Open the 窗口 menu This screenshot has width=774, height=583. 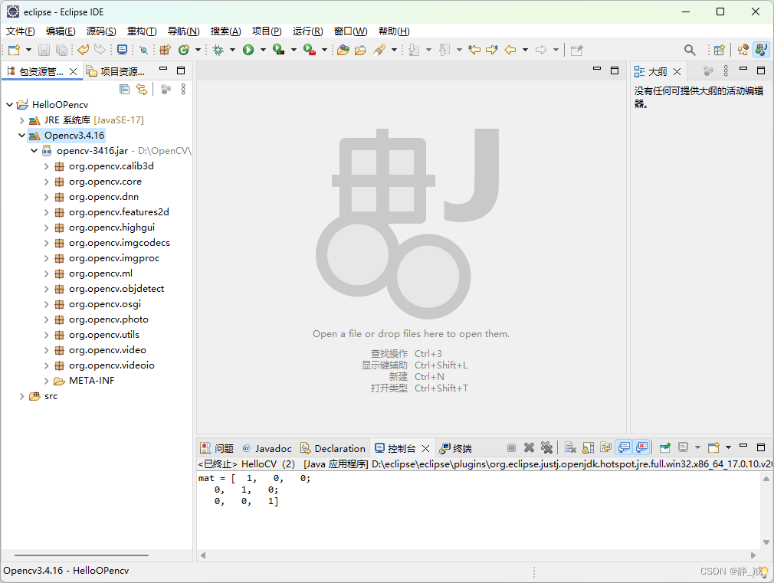(350, 31)
